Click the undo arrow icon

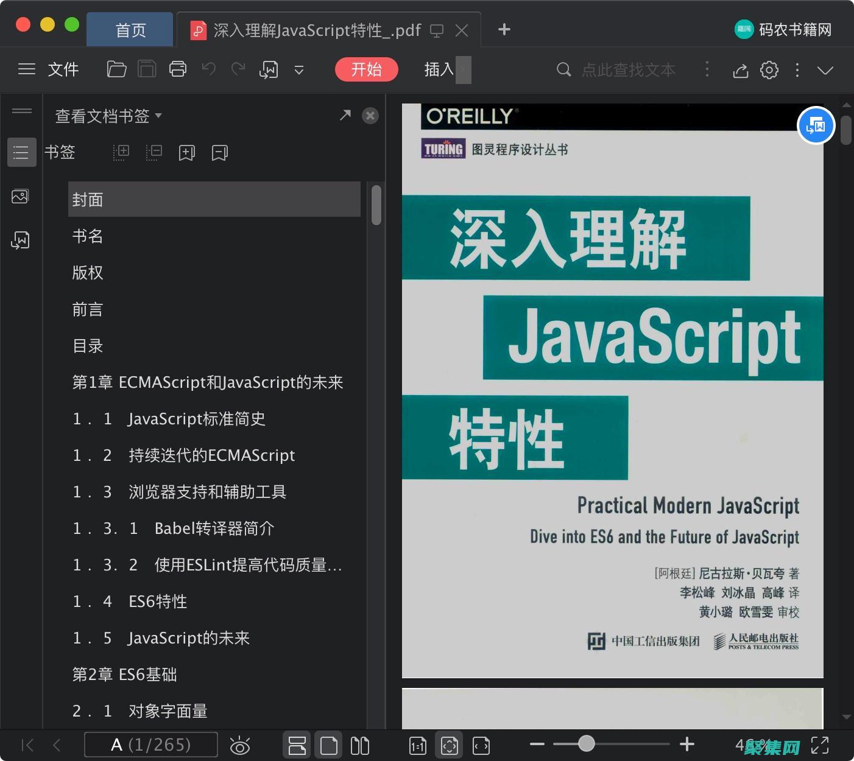coord(208,69)
